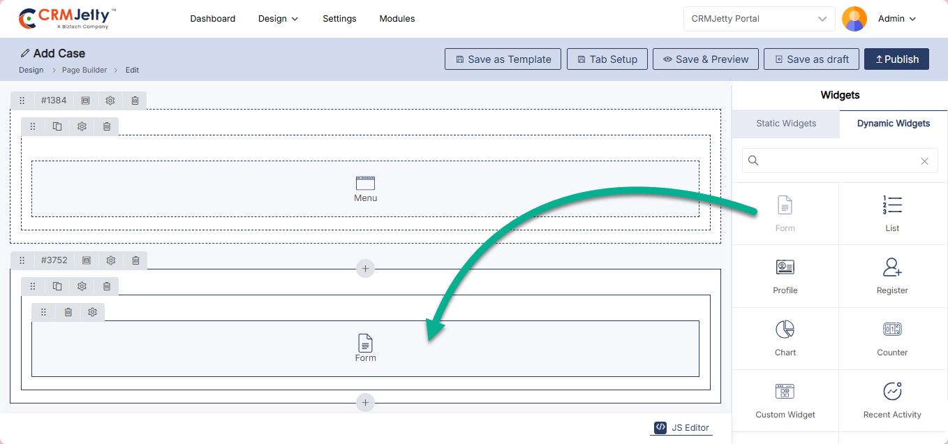Delete the Form widget block

click(x=68, y=312)
